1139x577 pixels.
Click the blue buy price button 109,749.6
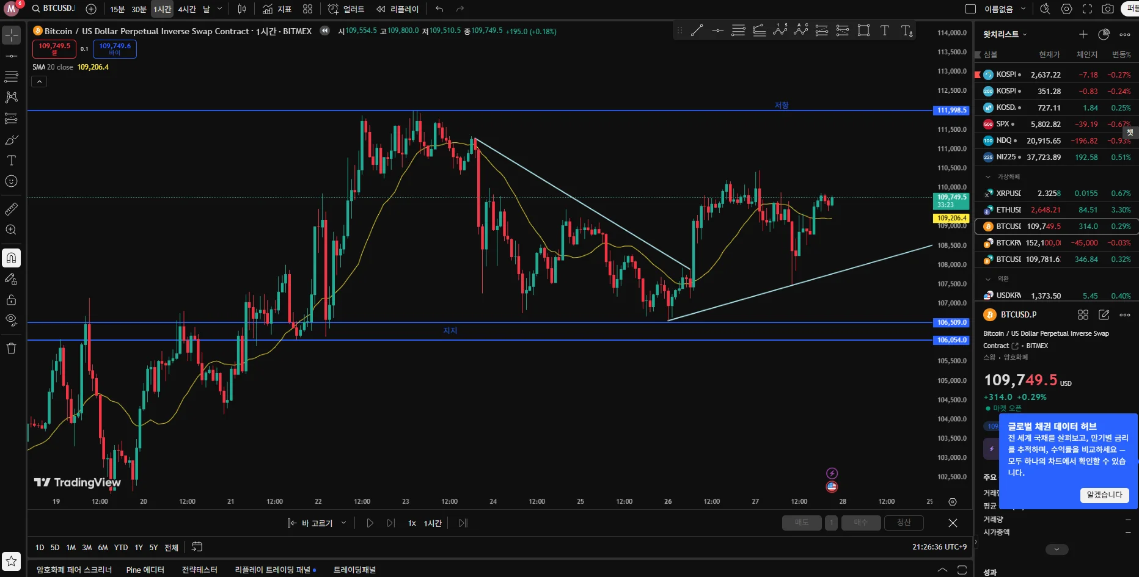click(x=115, y=49)
